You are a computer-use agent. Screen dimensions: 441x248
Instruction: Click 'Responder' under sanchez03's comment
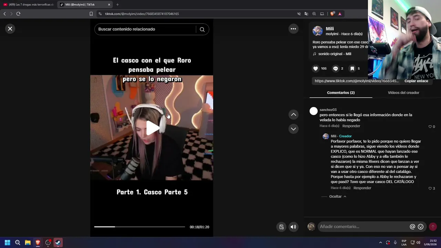point(351,126)
